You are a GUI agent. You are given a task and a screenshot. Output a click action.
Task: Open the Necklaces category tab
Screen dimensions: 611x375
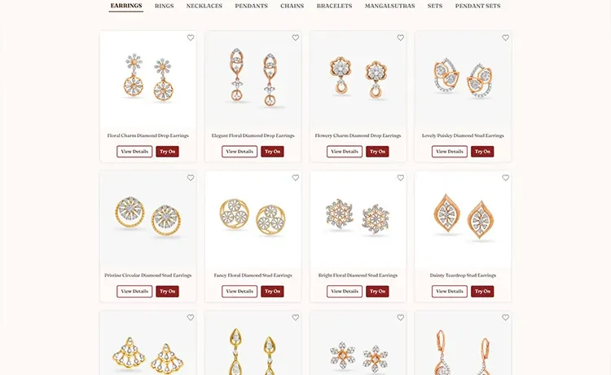tap(204, 6)
